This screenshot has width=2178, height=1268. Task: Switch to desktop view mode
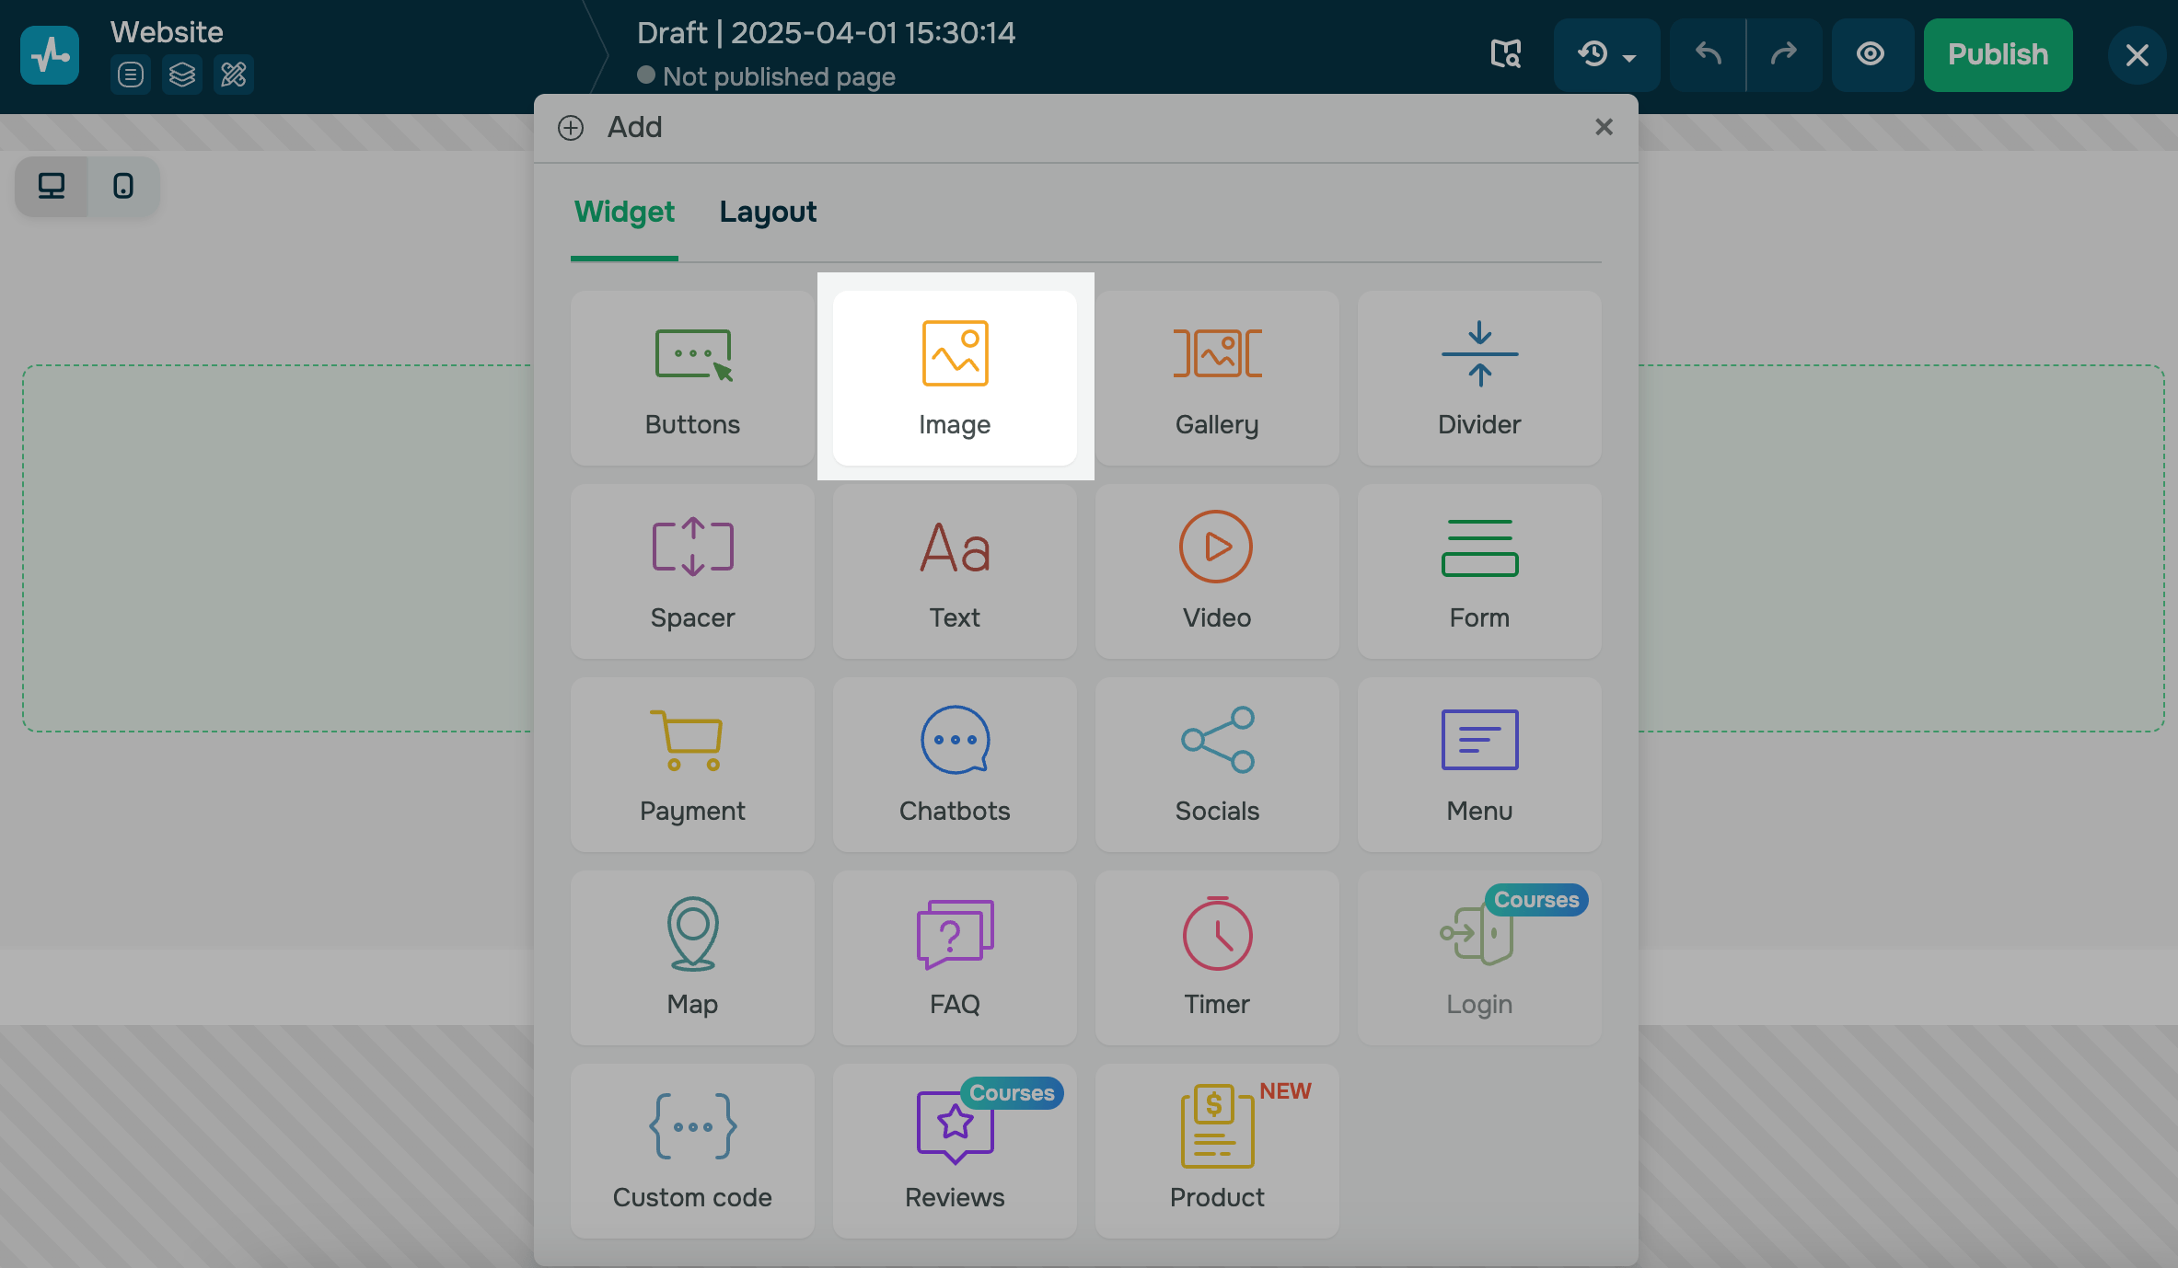coord(52,187)
